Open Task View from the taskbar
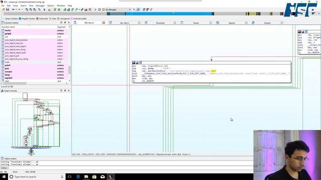 coord(70,176)
